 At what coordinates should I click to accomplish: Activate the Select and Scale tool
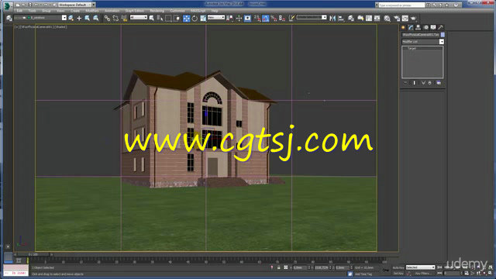203,19
